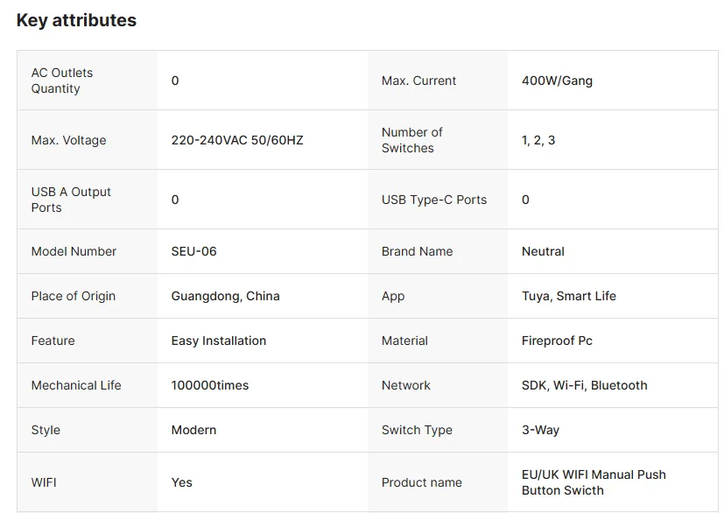Click the Number of Switches label
The width and height of the screenshot is (724, 513).
(412, 140)
